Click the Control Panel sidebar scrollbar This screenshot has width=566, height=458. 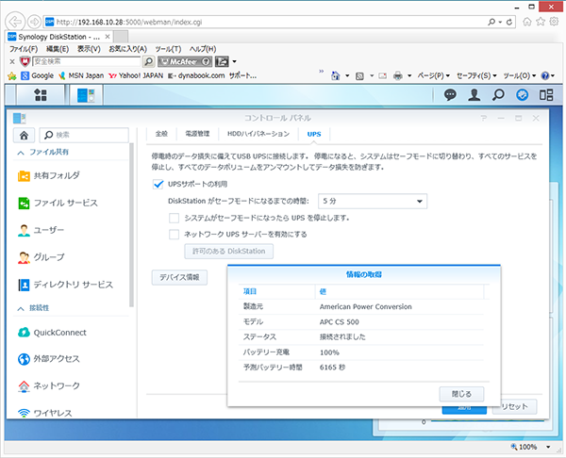coord(131,225)
